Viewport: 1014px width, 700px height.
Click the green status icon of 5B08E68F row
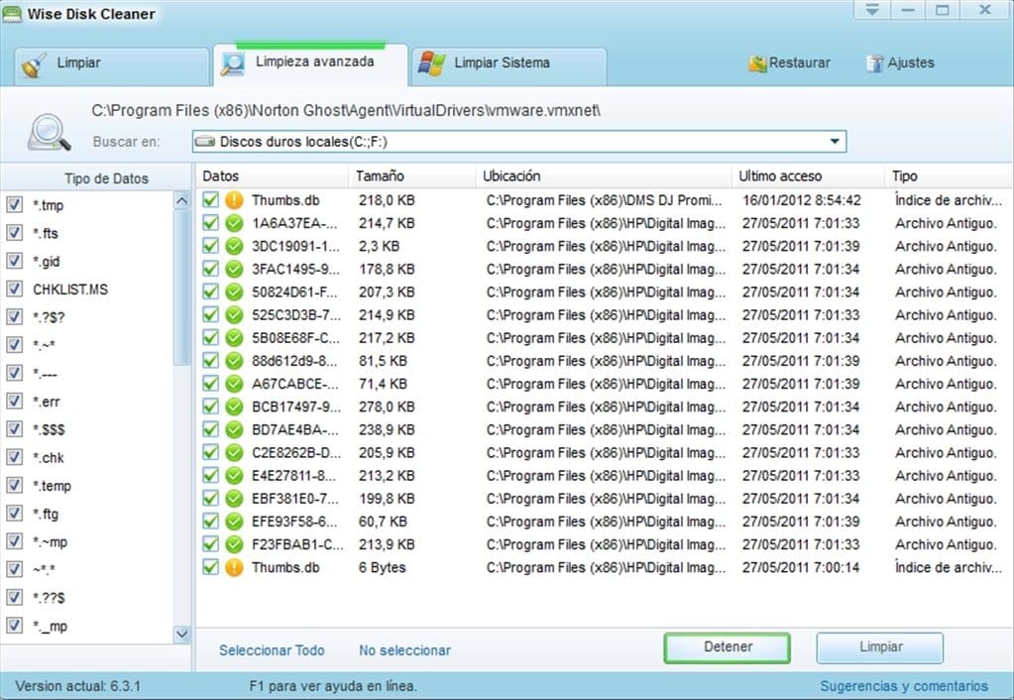point(234,338)
